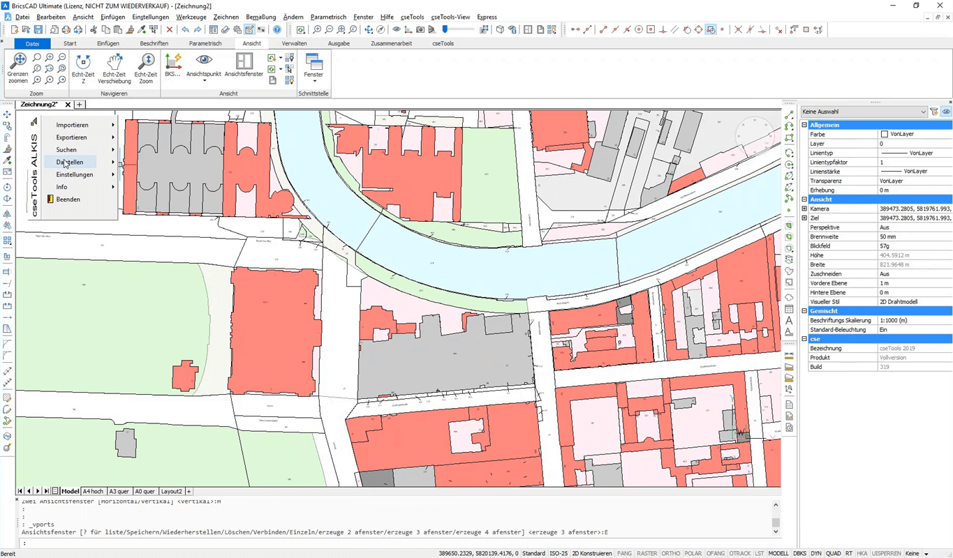
Task: Collapse the Allgemein properties section
Action: click(804, 125)
